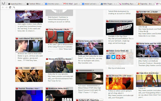Open the Installing Apac tab
The width and height of the screenshot is (161, 101).
tap(127, 4)
